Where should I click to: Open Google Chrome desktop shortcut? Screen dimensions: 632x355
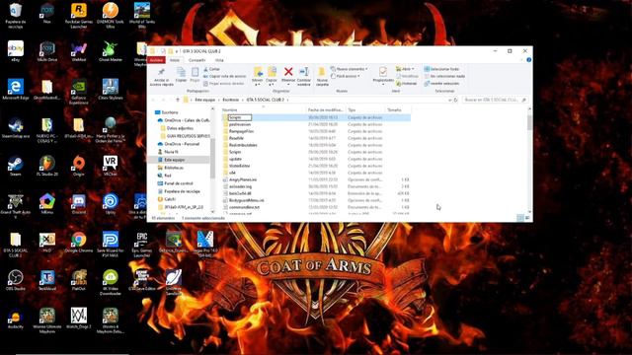point(79,243)
